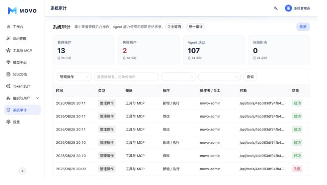Open the 管理操作 type filter dropdown
The height and width of the screenshot is (185, 327).
(x=74, y=77)
